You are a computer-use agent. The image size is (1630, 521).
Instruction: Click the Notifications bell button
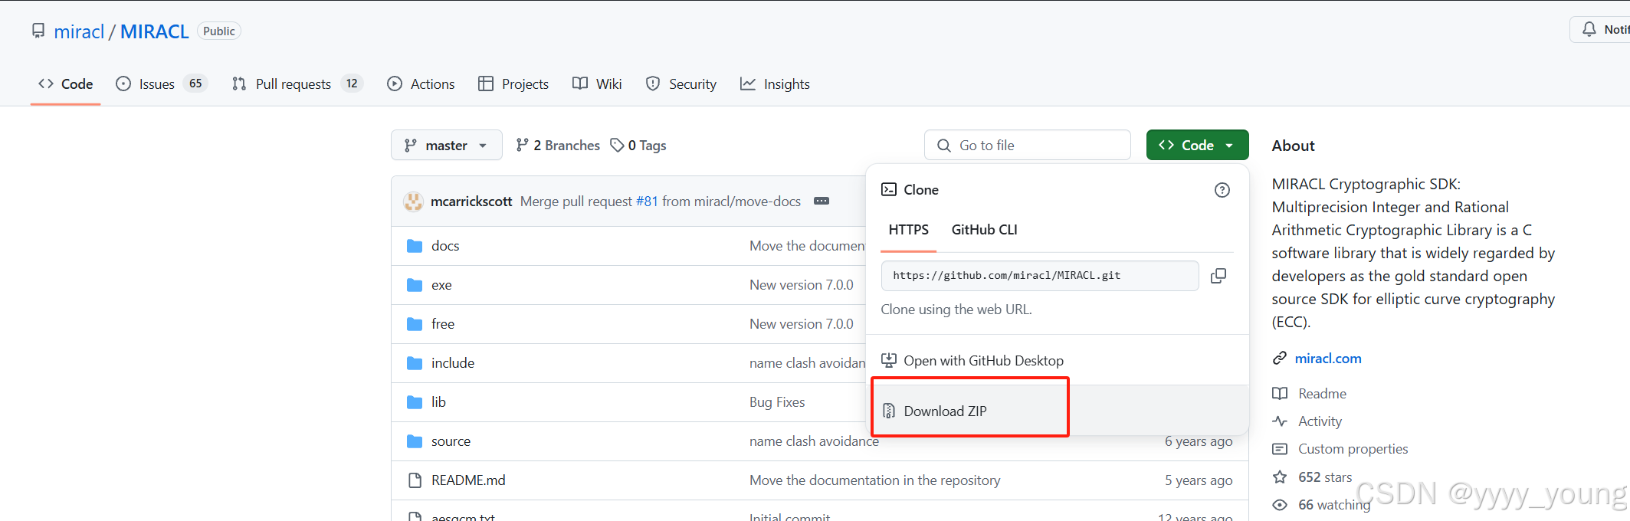1600,29
